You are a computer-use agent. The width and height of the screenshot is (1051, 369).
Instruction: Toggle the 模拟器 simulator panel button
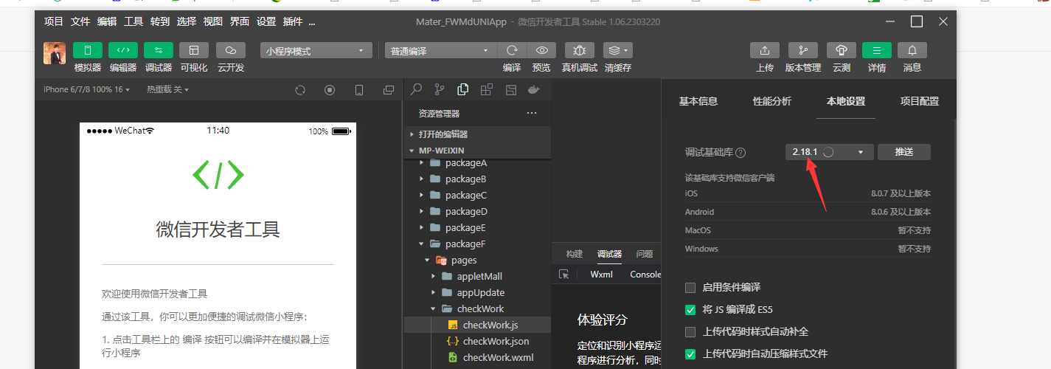[88, 50]
